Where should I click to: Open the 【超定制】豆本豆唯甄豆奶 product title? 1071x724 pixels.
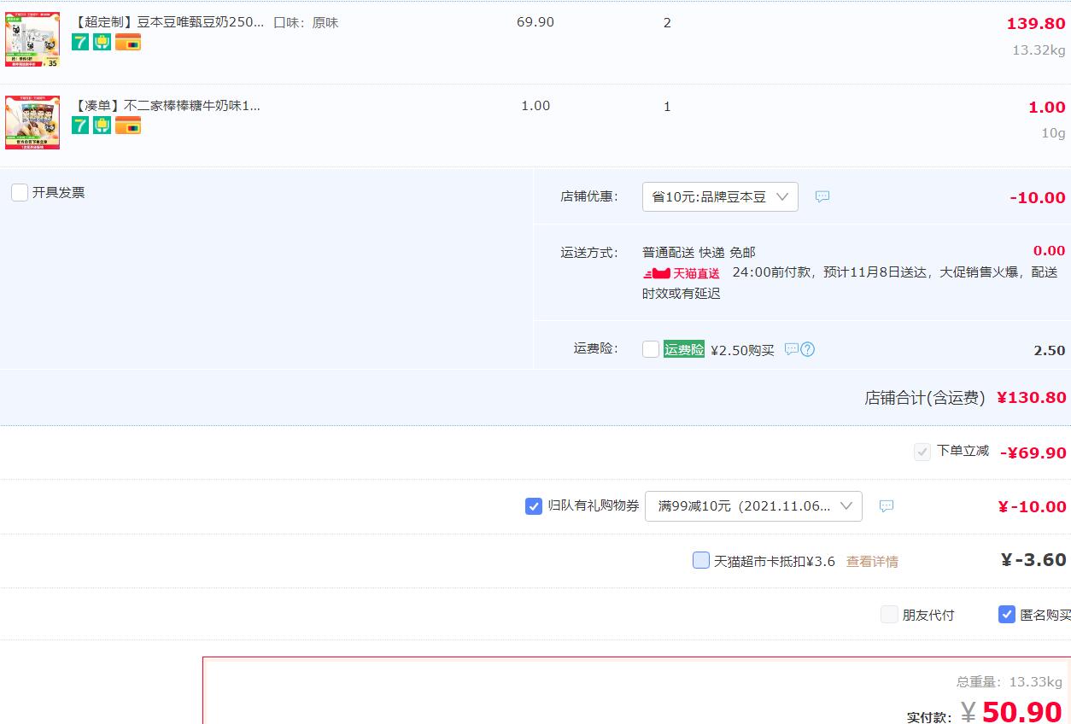[x=168, y=22]
